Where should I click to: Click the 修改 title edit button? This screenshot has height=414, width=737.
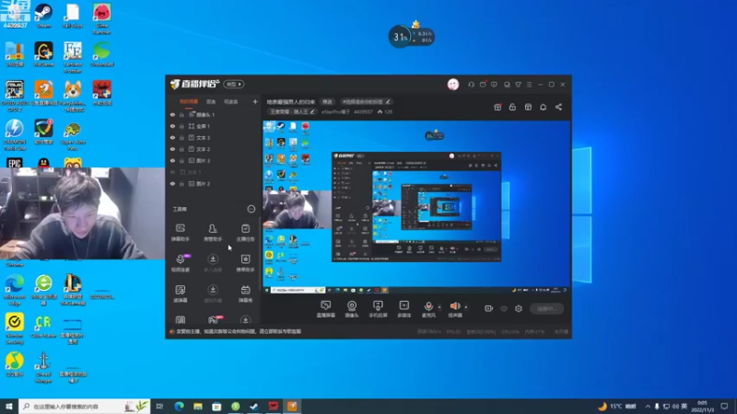pos(327,102)
